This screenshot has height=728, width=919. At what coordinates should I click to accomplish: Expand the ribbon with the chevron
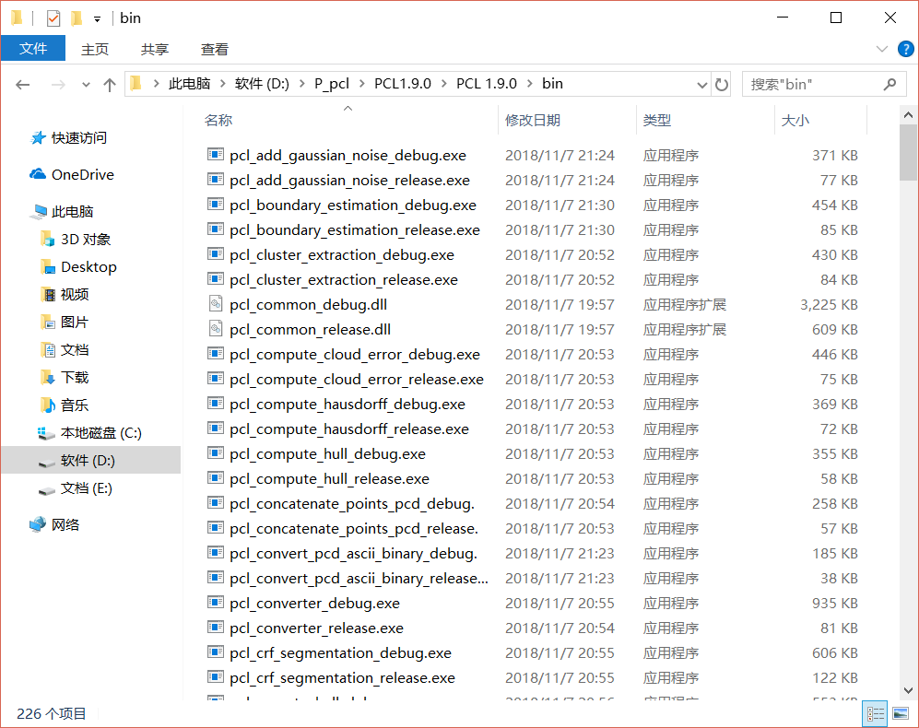(x=881, y=49)
